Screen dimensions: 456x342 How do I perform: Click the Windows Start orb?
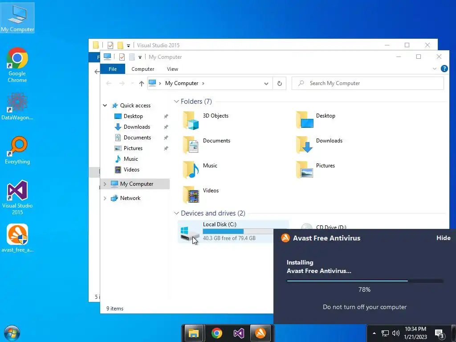[12, 333]
